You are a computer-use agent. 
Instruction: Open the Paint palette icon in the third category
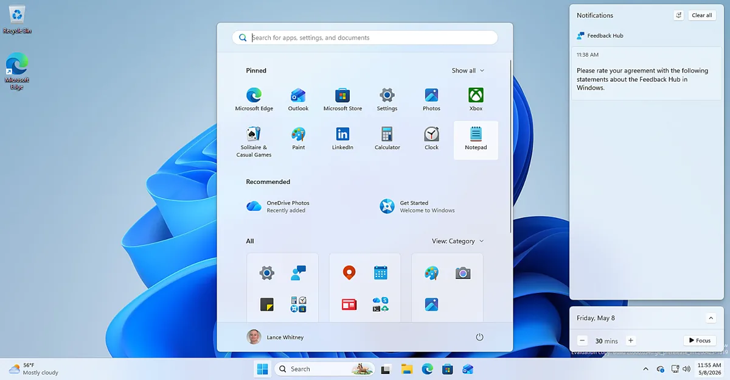click(x=431, y=273)
